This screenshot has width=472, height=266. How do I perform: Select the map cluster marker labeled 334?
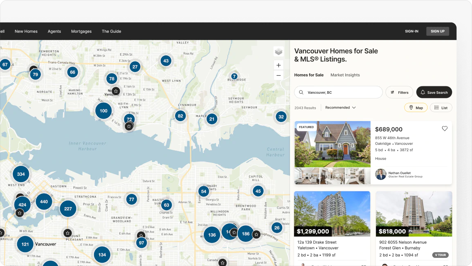21,174
